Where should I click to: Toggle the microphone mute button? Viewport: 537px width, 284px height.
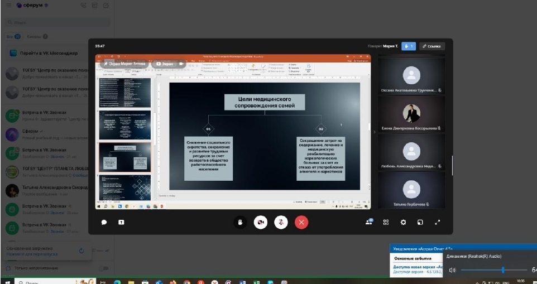click(x=281, y=222)
